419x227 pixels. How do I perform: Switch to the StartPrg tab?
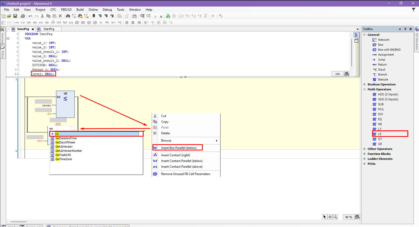click(x=49, y=29)
